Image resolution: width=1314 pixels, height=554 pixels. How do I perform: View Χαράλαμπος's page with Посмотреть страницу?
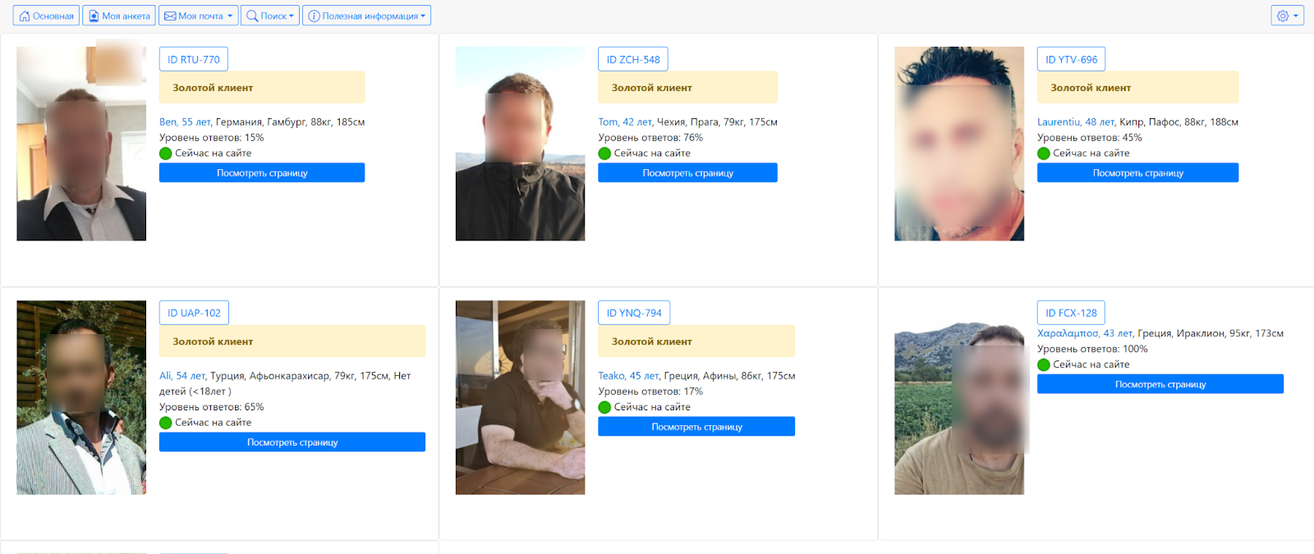click(x=1160, y=384)
